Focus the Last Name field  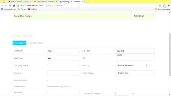(x=63, y=58)
